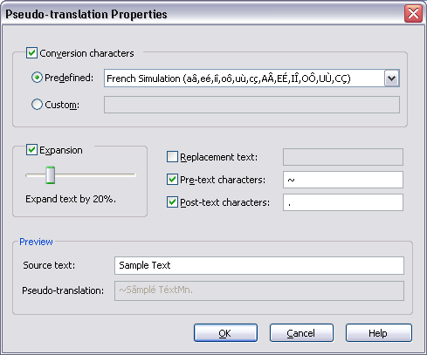Click the expansion slider thumb
Image resolution: width=427 pixels, height=355 pixels.
point(51,175)
